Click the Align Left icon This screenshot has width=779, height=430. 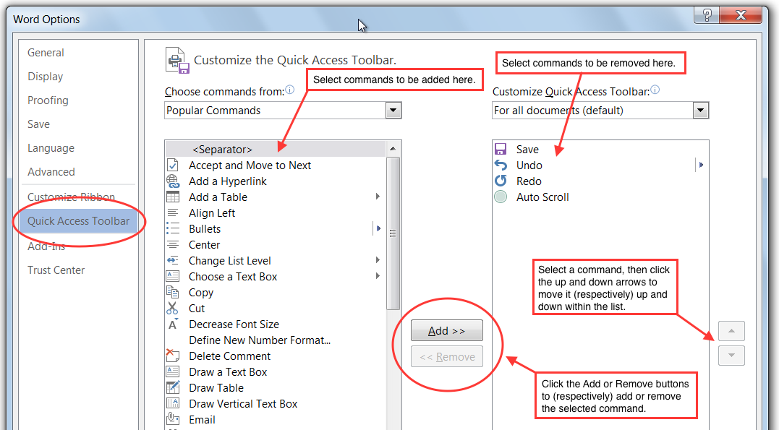(x=172, y=212)
